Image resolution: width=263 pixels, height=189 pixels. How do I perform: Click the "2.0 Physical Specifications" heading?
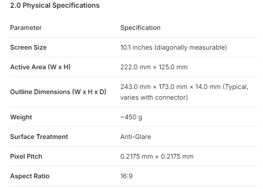55,6
